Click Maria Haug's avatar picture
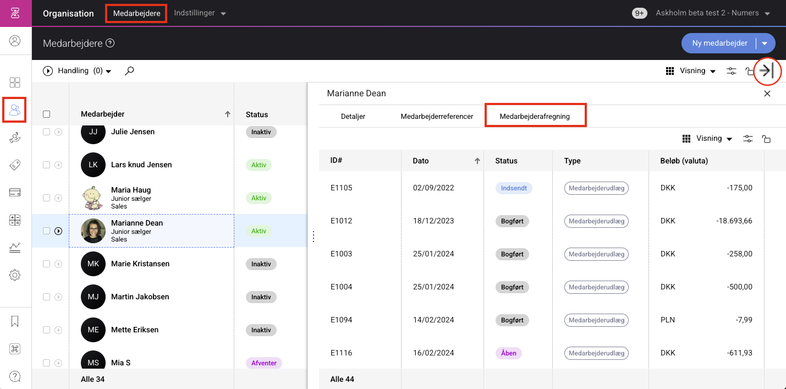Viewport: 786px width, 389px height. point(94,198)
